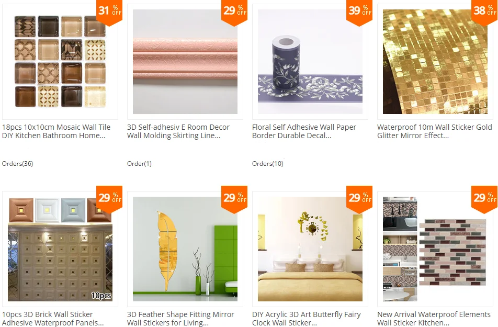
Task: View the 10pcs 3D brick panel image
Action: (x=60, y=249)
